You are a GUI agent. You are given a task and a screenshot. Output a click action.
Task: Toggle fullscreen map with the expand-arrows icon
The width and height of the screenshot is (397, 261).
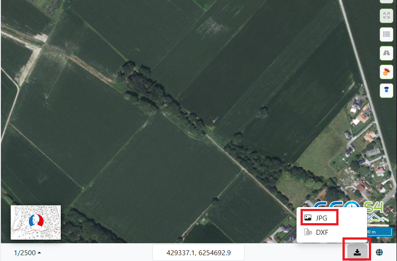(386, 16)
